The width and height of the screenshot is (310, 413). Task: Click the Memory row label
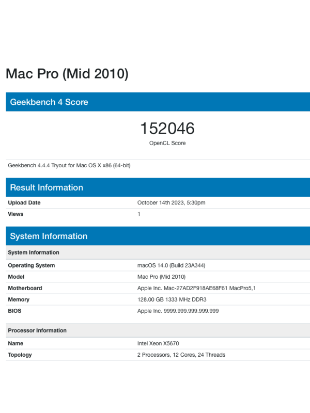coord(19,299)
